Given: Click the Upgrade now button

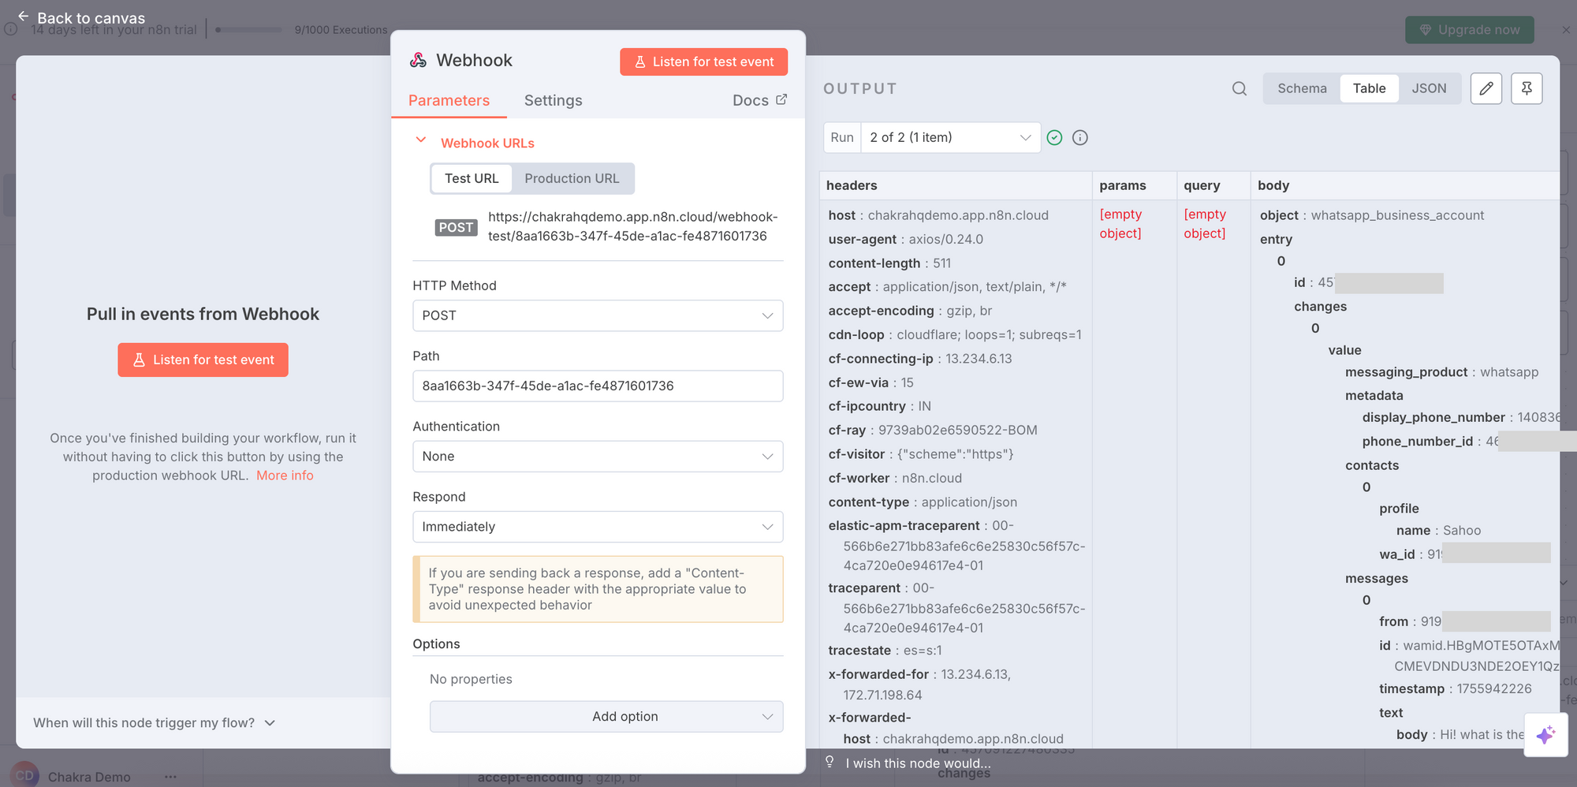Looking at the screenshot, I should click(1469, 29).
